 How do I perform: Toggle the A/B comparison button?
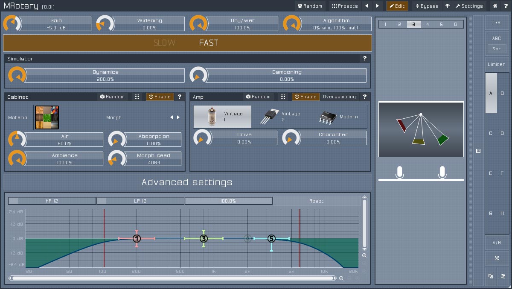coord(497,243)
